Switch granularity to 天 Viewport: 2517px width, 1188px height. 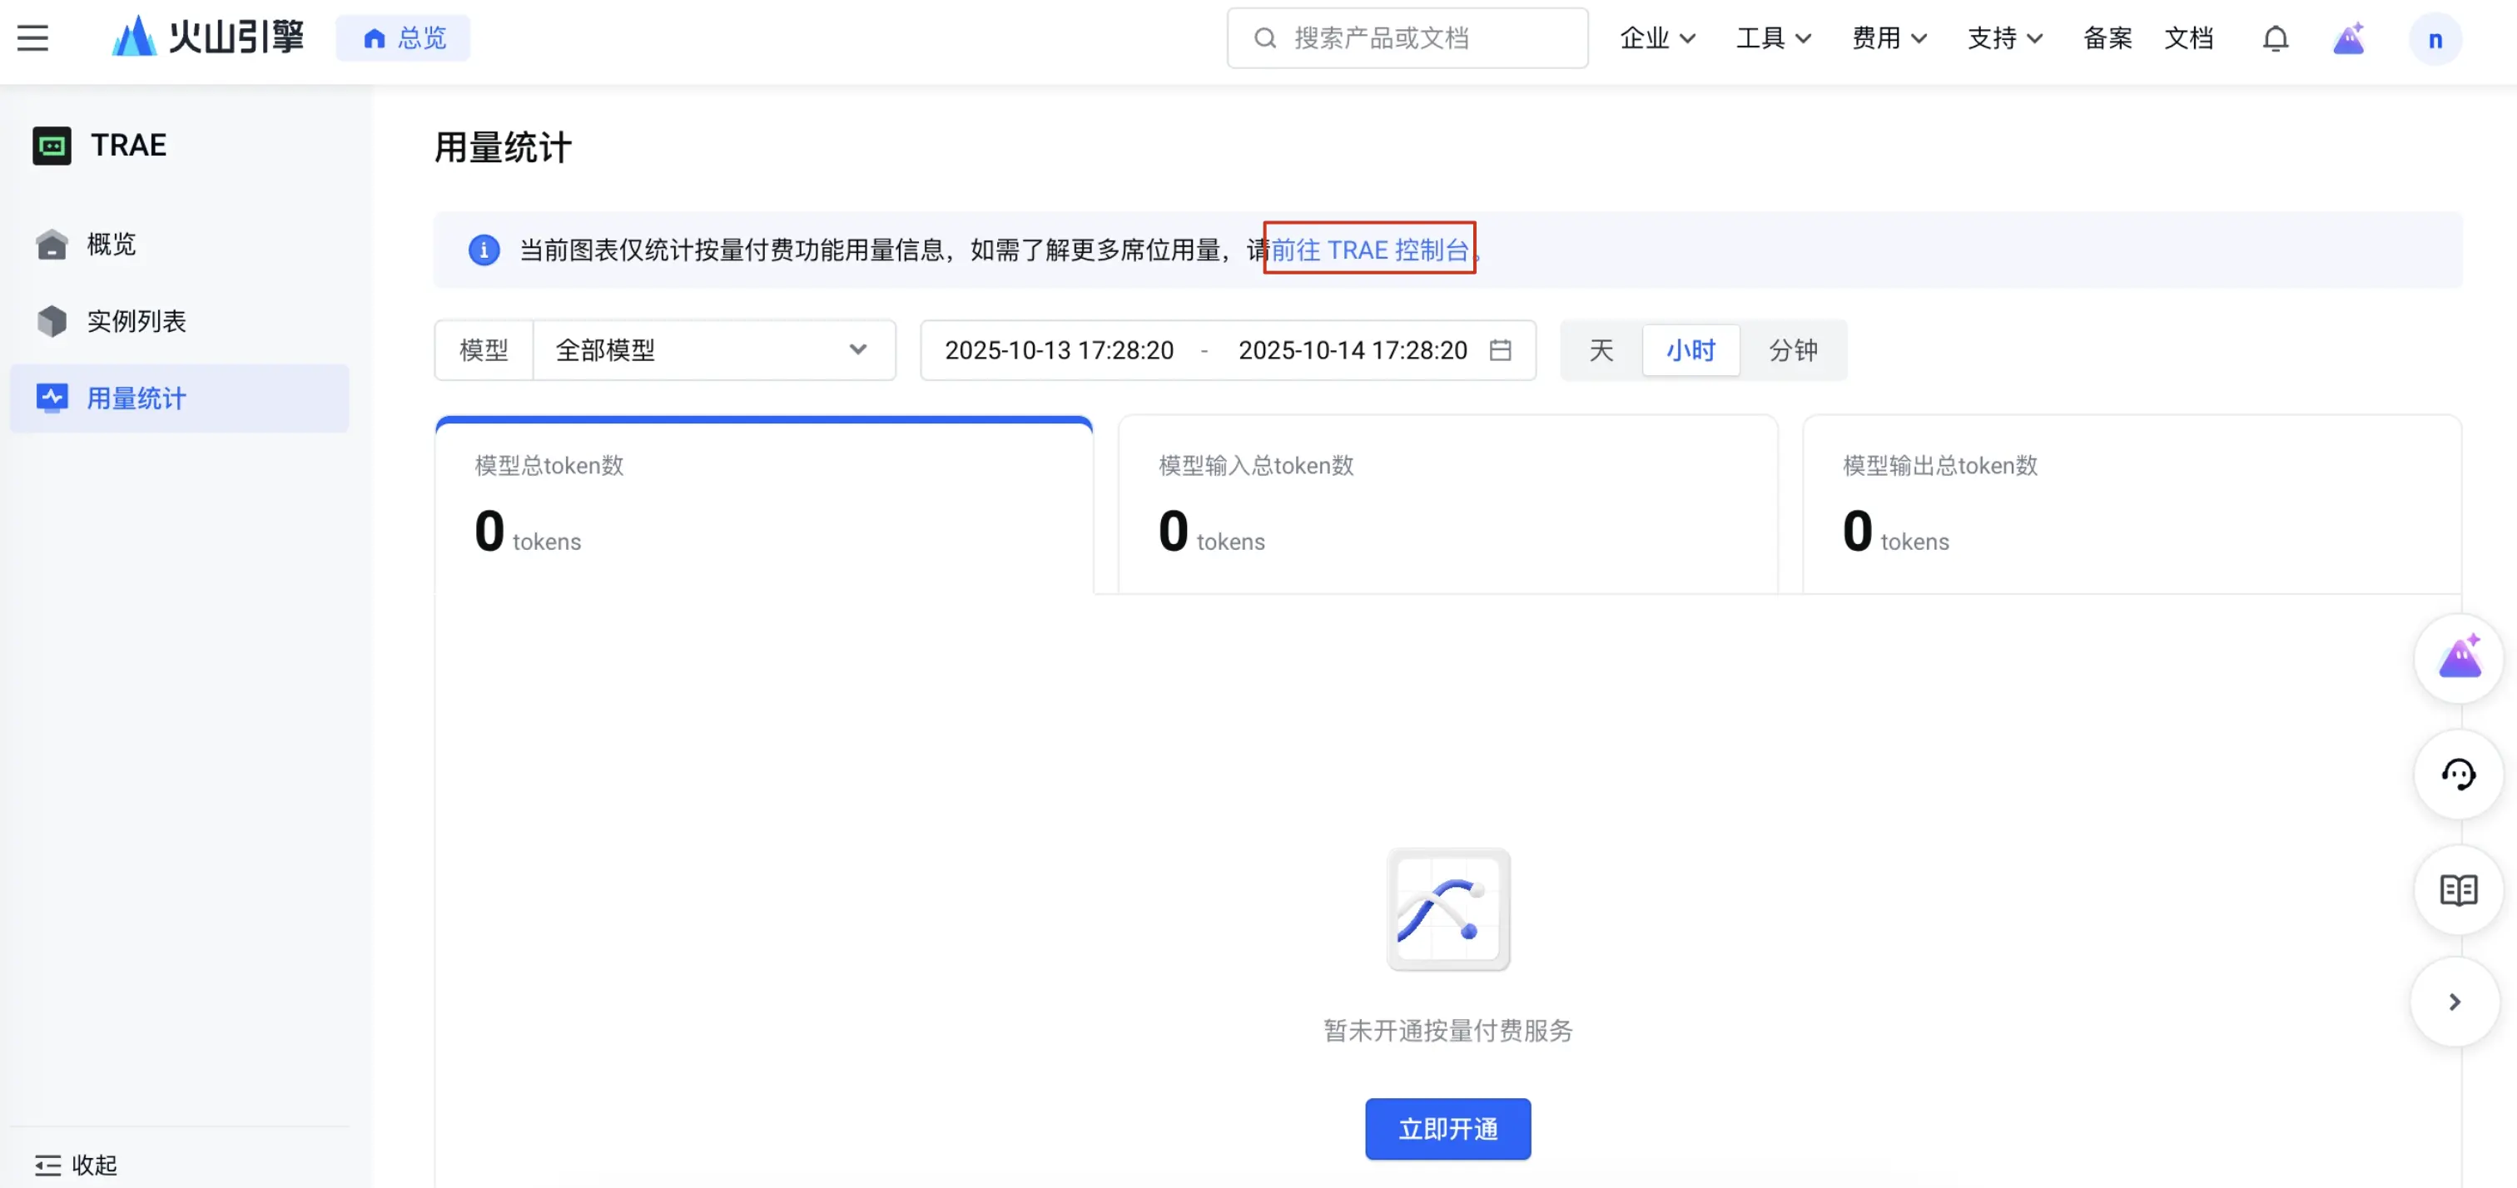(x=1601, y=349)
